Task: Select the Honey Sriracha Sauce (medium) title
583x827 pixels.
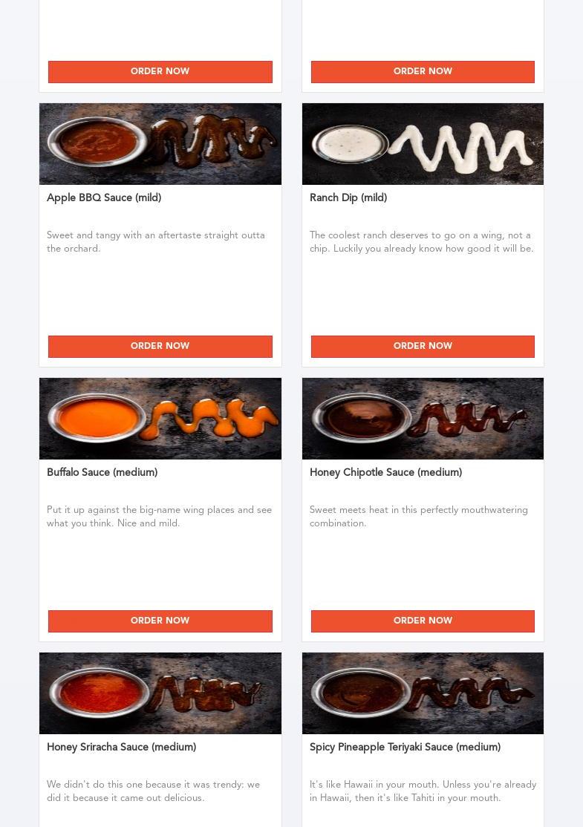Action: [121, 747]
